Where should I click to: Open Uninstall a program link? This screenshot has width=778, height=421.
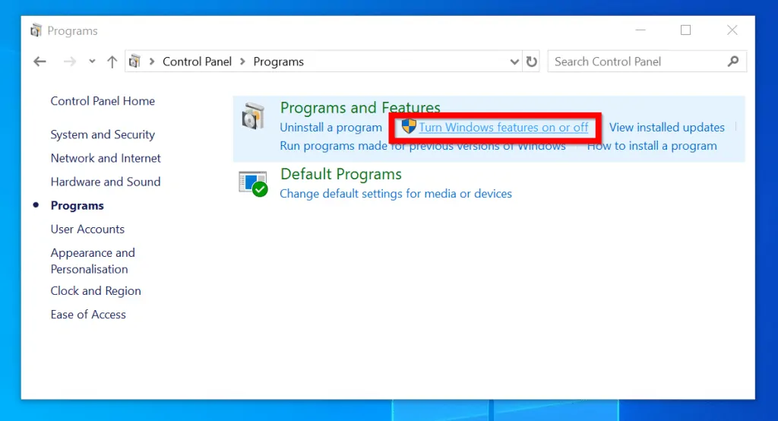click(x=330, y=128)
